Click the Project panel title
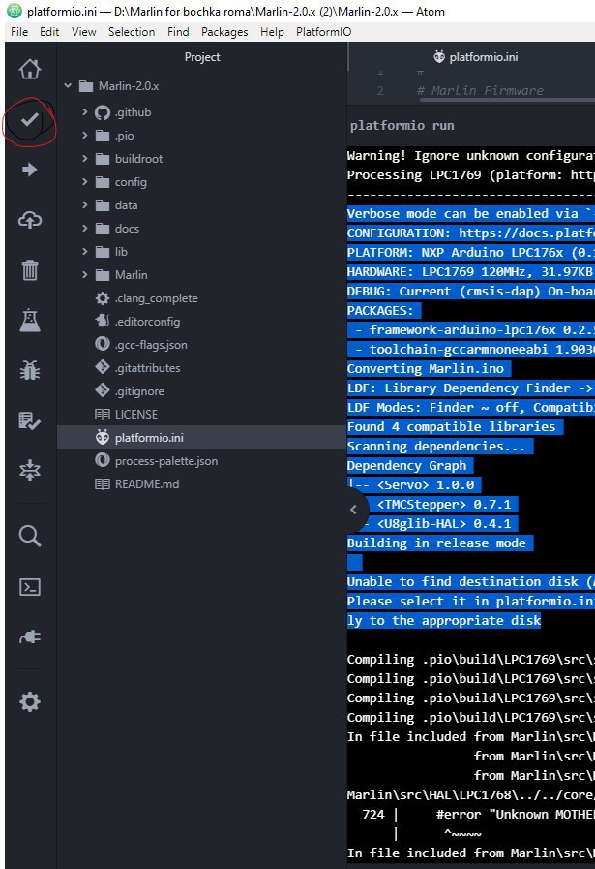This screenshot has width=595, height=869. [202, 57]
